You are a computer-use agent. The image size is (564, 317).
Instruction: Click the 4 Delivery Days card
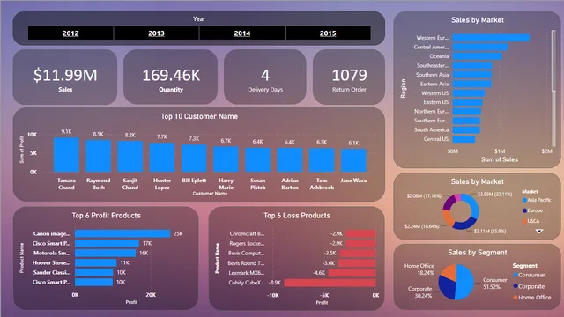[x=265, y=77]
